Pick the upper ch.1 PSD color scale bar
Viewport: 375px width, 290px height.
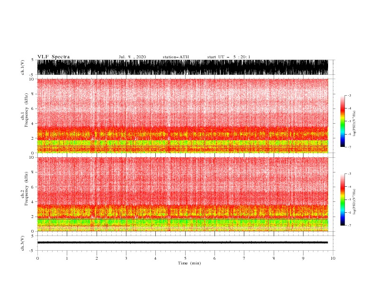tap(342, 121)
